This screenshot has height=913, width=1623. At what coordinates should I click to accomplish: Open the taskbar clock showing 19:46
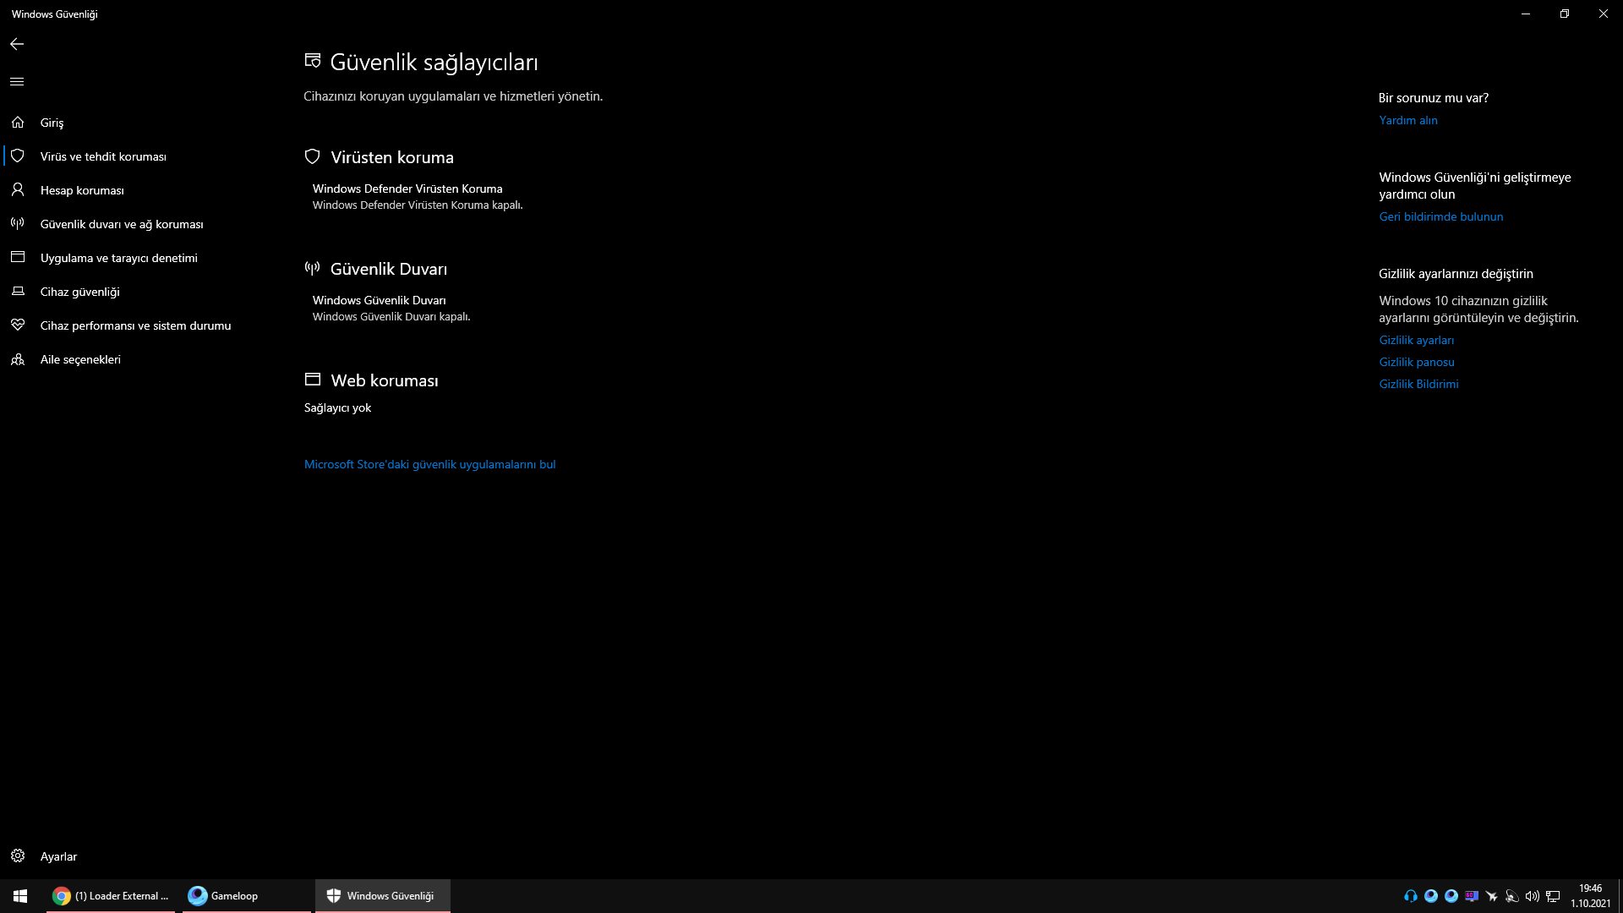coord(1590,896)
